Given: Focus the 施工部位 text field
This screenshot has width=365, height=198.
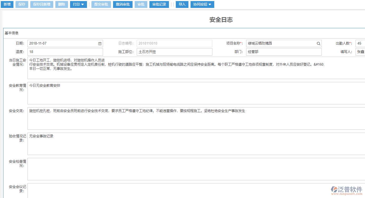Looking at the screenshot, I should [x=174, y=52].
